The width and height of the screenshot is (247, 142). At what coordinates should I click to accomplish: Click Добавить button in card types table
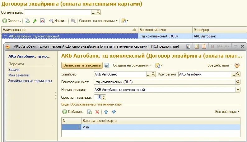(x=73, y=112)
